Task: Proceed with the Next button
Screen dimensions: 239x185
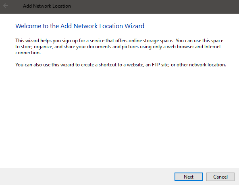Action: pyautogui.click(x=188, y=177)
